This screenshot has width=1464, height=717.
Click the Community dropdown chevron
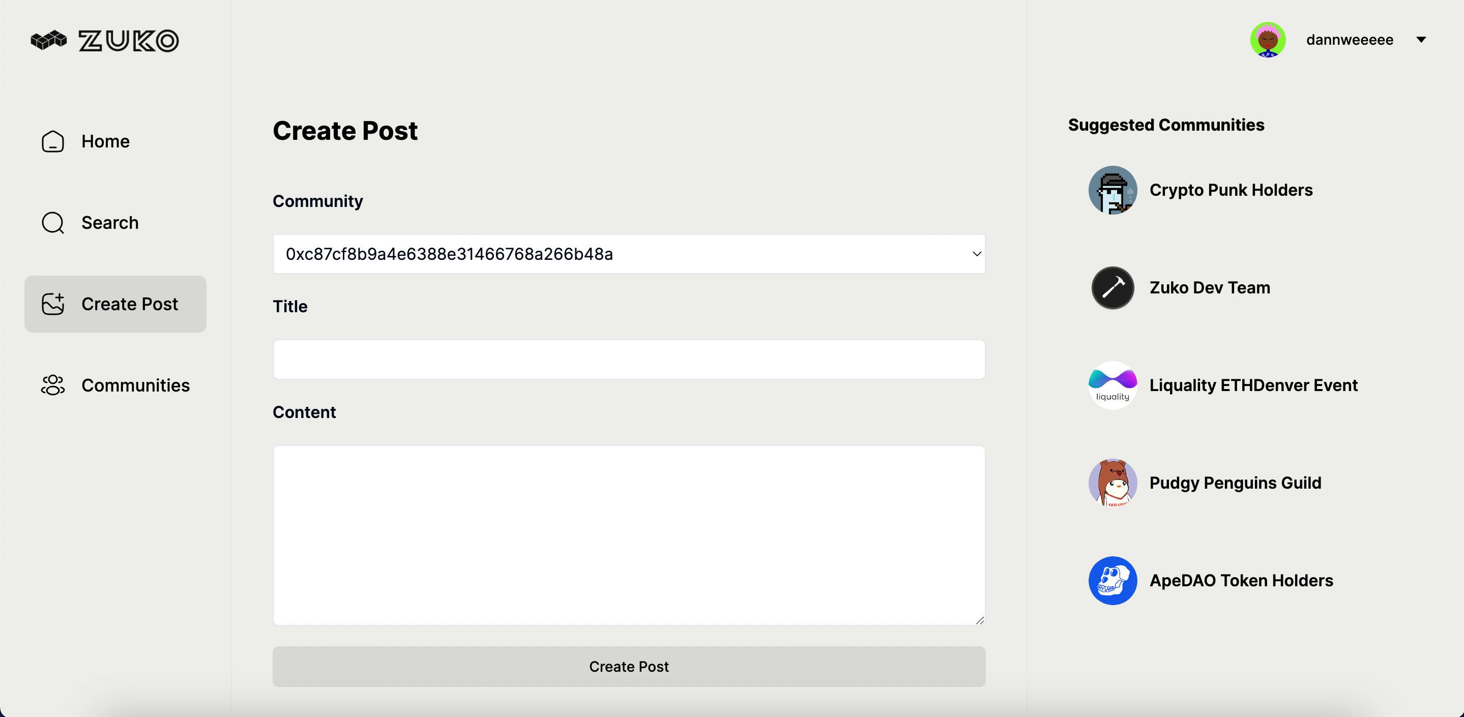[x=976, y=254]
